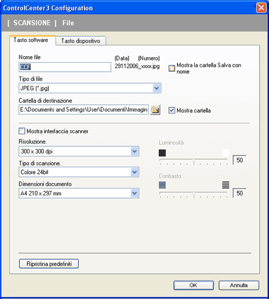269x299 pixels.
Task: Close the ControlCenter3 Configuration dialog
Action: pos(261,8)
